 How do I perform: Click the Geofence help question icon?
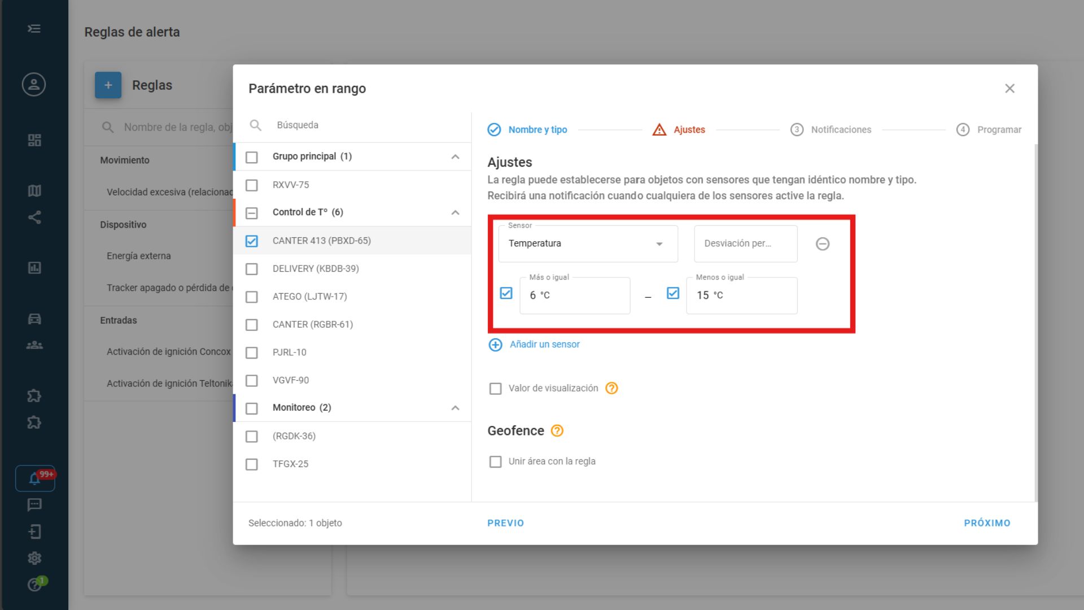[557, 431]
